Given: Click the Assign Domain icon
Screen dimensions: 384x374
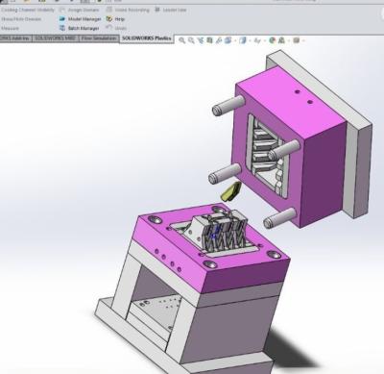Looking at the screenshot, I should [x=62, y=10].
